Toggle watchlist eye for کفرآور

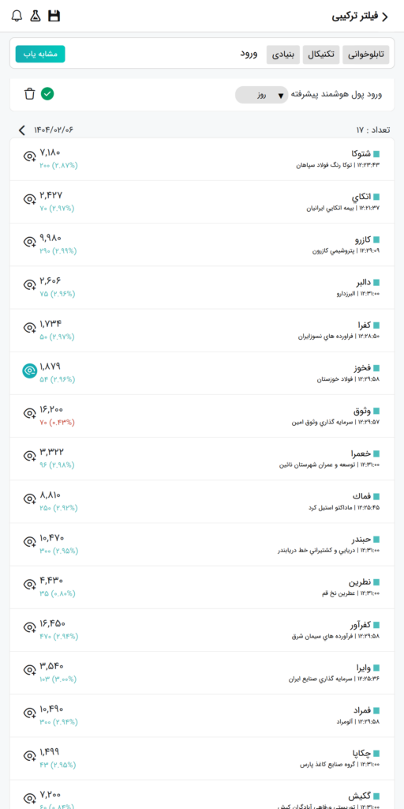[x=29, y=627]
